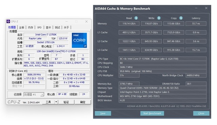This screenshot has width=217, height=125.
Task: Close the CPU-Z window
Action: pos(86,21)
